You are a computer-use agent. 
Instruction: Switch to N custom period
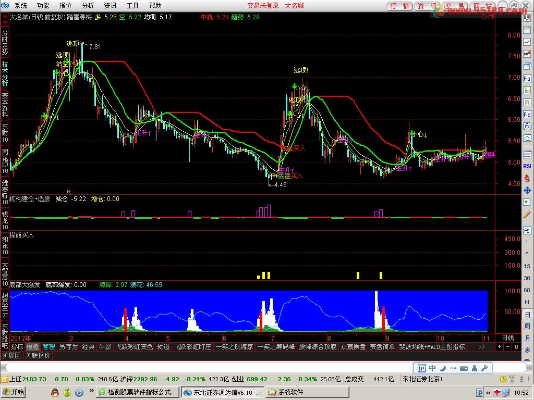(527, 302)
